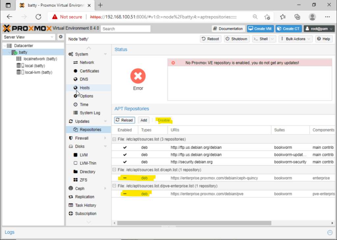Screen dimensions: 337x240
Task: Open the Logs panel expand icon
Action: click(330, 232)
